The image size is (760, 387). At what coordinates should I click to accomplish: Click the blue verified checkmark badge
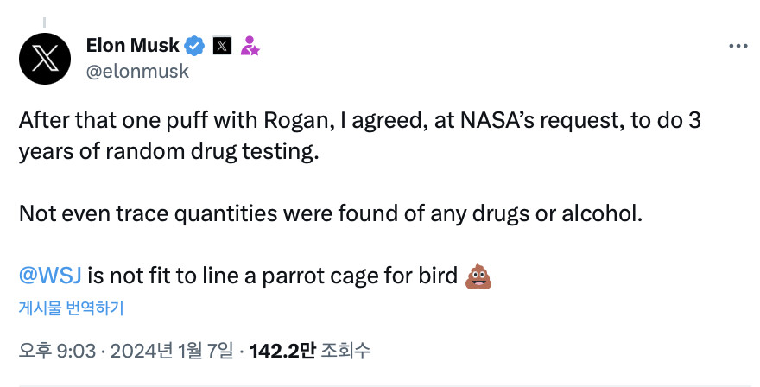[195, 46]
